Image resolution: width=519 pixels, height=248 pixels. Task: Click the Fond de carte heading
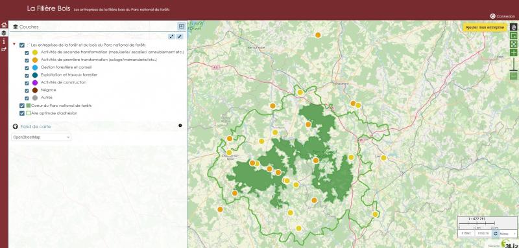coord(36,126)
